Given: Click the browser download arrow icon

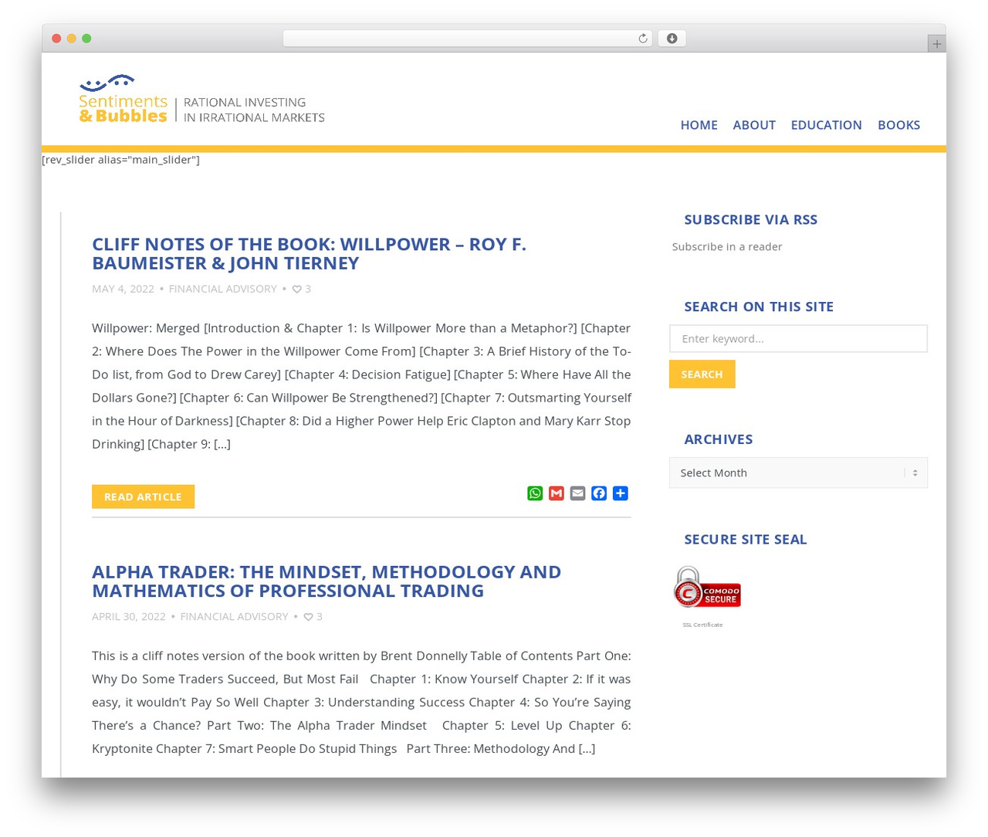Looking at the screenshot, I should point(672,39).
